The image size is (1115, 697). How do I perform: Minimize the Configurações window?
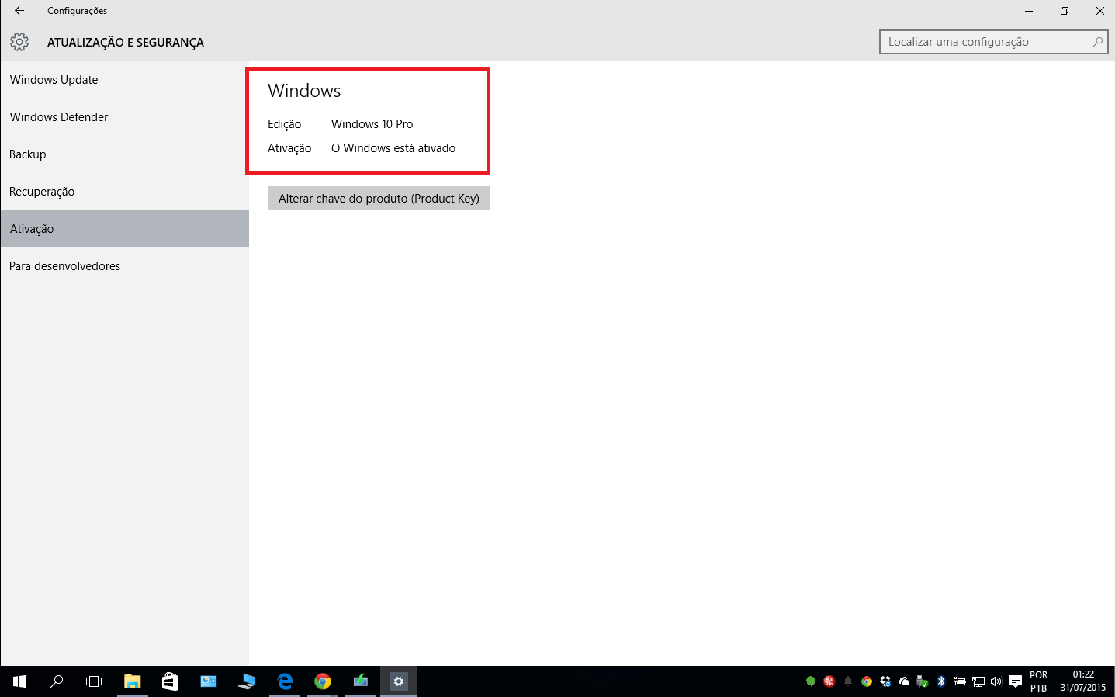click(1029, 11)
